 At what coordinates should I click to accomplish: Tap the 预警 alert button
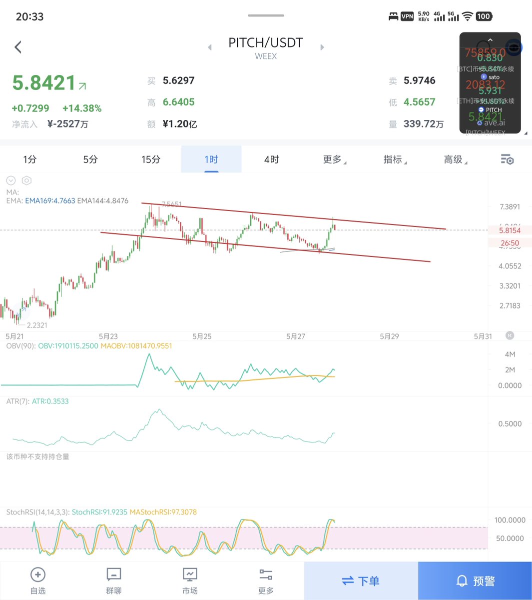coord(475,580)
